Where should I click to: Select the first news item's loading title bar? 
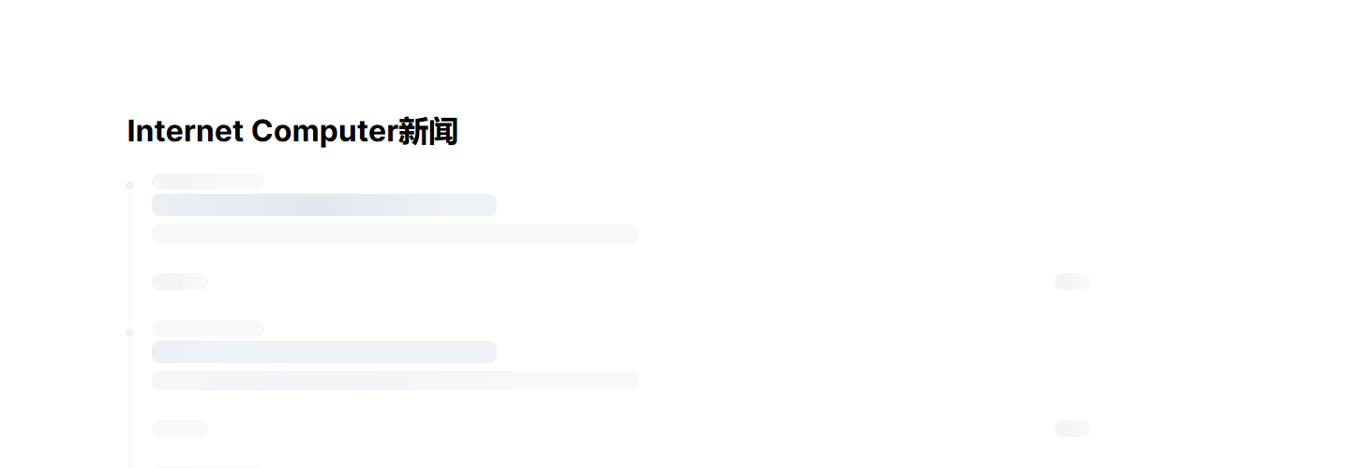point(324,205)
